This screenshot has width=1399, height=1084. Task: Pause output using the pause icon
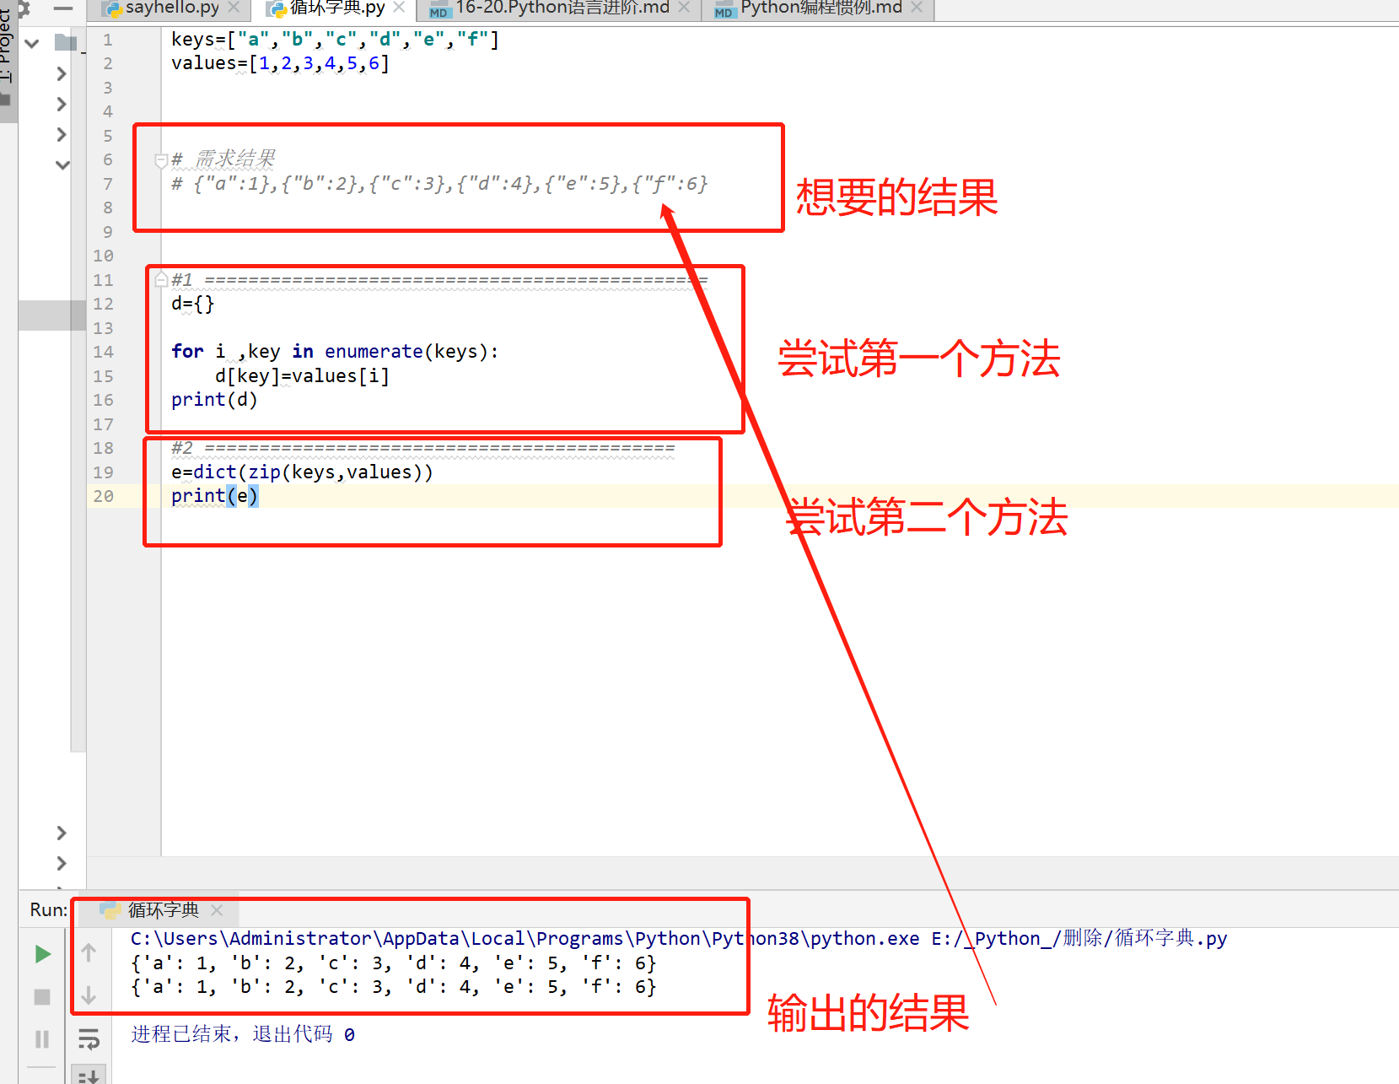coord(42,1039)
